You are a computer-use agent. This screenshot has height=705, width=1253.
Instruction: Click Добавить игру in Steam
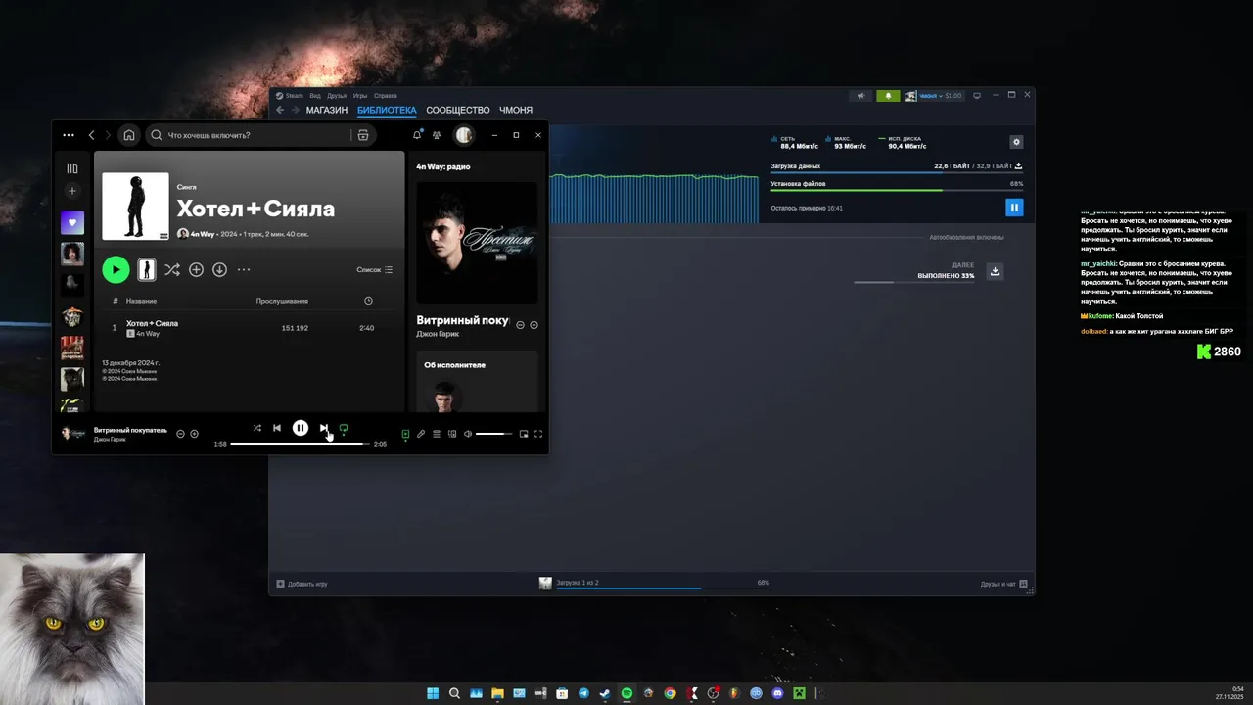(x=302, y=584)
